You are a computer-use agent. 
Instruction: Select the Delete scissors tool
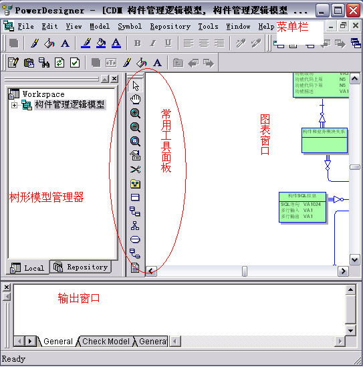pos(135,169)
